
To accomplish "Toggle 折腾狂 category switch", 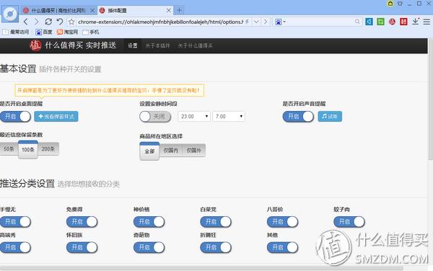I will [x=216, y=247].
